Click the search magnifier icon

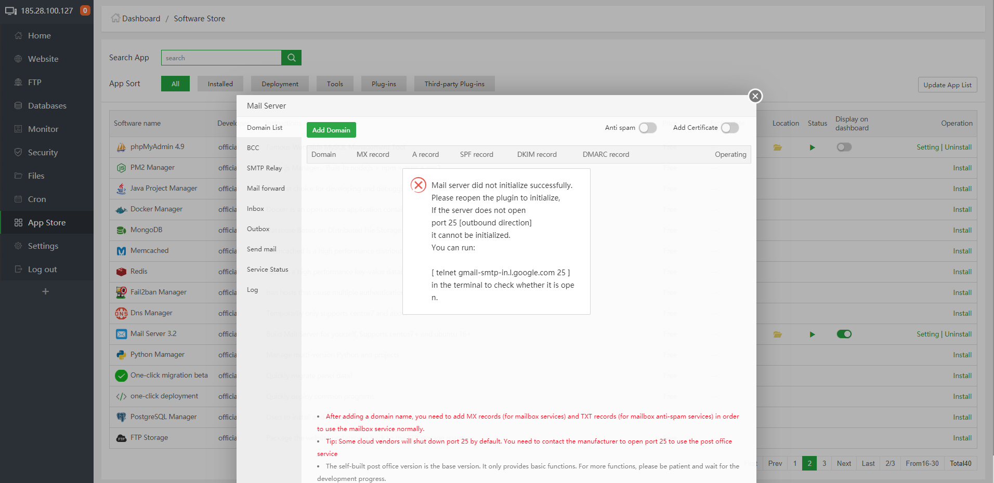[x=291, y=57]
